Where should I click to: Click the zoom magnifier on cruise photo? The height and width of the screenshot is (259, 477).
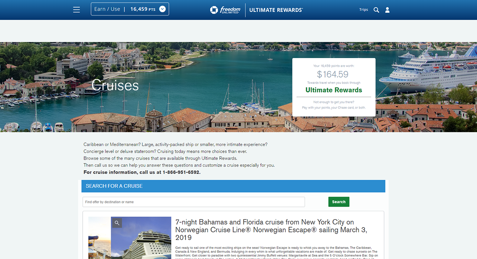pos(117,223)
